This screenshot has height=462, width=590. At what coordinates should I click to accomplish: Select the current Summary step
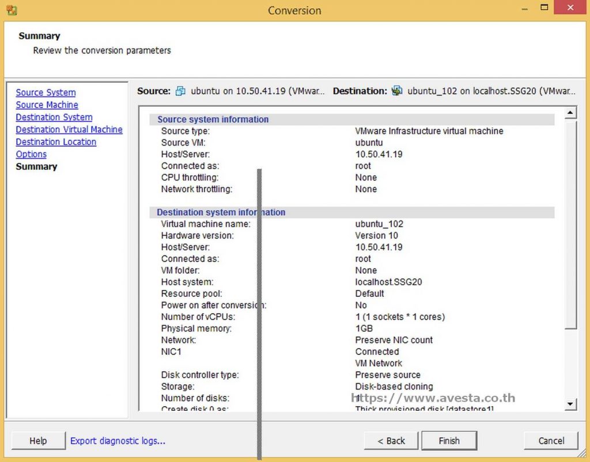point(36,167)
